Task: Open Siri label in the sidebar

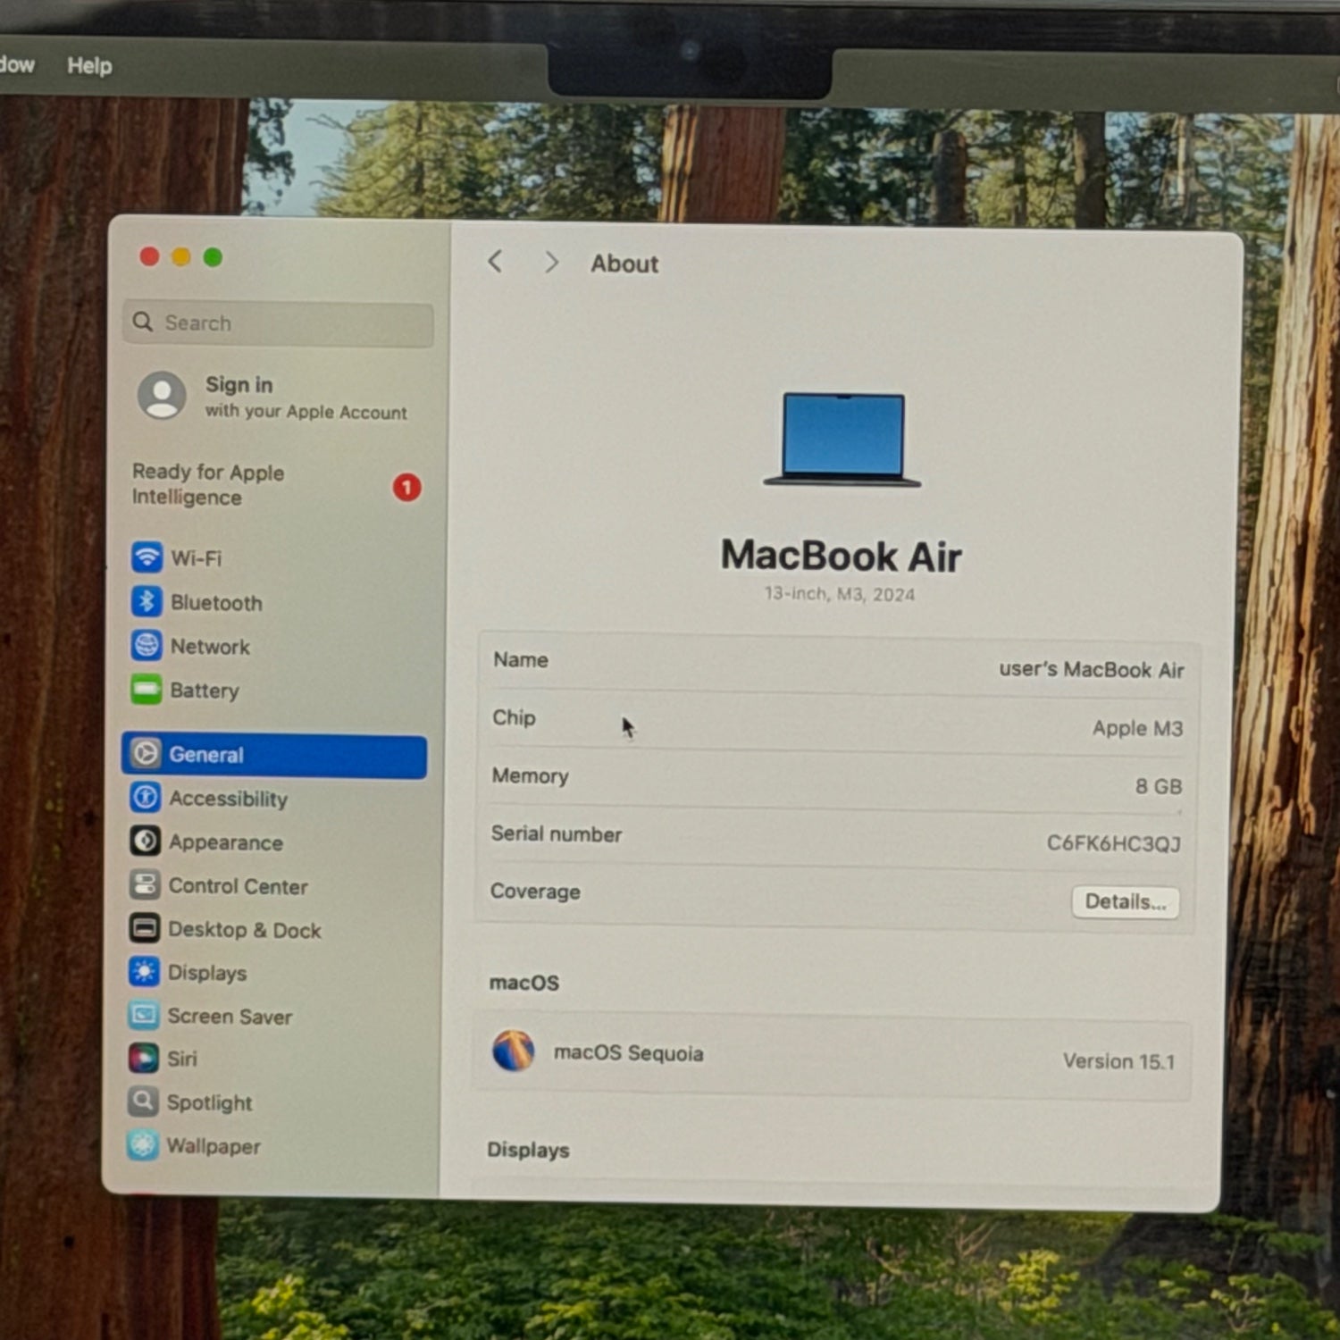Action: 182,1059
